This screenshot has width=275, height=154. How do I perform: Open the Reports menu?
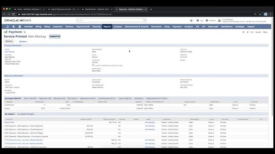click(107, 27)
